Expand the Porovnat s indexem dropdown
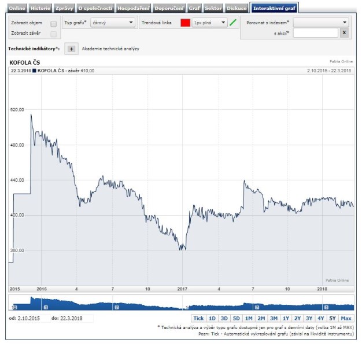This screenshot has width=362, height=347. 321,23
